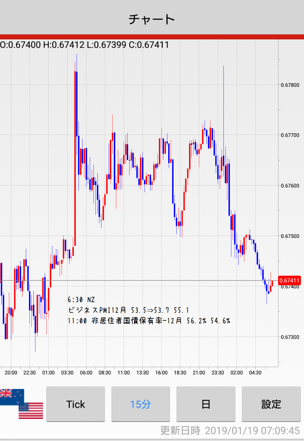Image resolution: width=304 pixels, height=441 pixels.
Task: Select the 20:00 time axis label
Action: [x=11, y=373]
